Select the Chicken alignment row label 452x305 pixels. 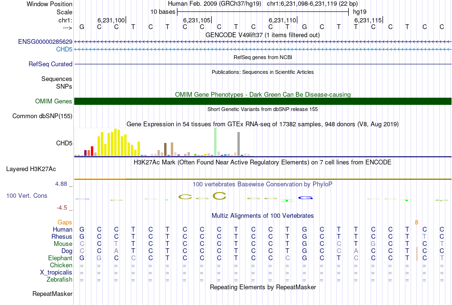click(x=61, y=265)
